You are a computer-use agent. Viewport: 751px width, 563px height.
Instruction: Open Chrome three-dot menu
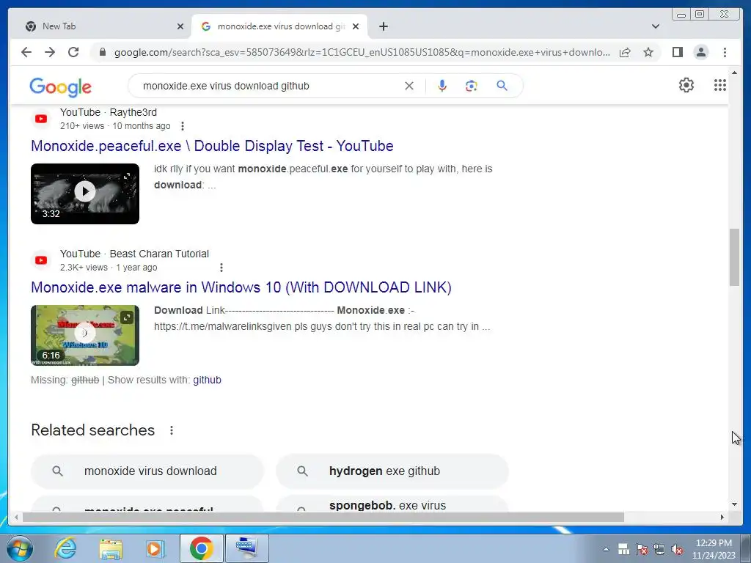click(725, 52)
